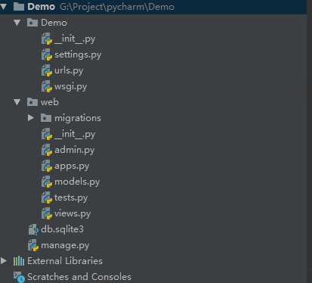Select External Libraries label
The height and width of the screenshot is (283, 312).
65,261
